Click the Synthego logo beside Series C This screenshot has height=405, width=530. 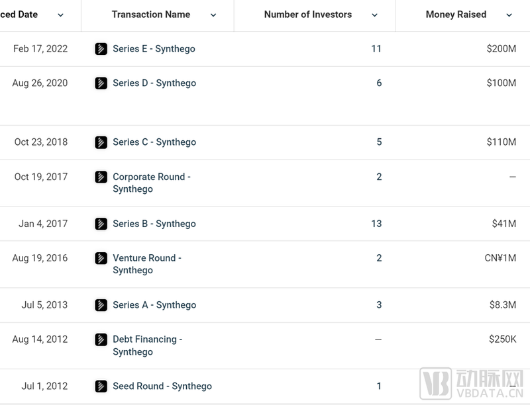tap(101, 142)
